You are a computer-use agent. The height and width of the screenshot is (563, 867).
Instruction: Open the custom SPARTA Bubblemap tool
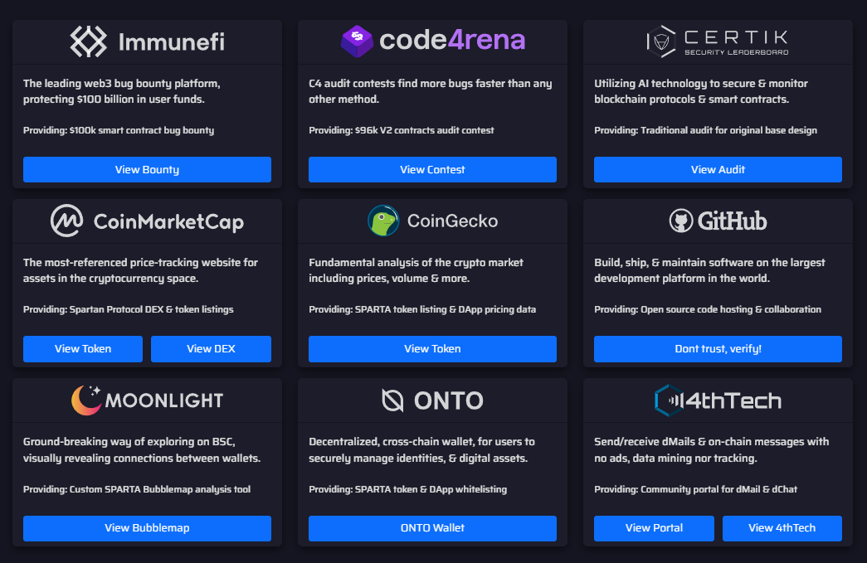147,528
